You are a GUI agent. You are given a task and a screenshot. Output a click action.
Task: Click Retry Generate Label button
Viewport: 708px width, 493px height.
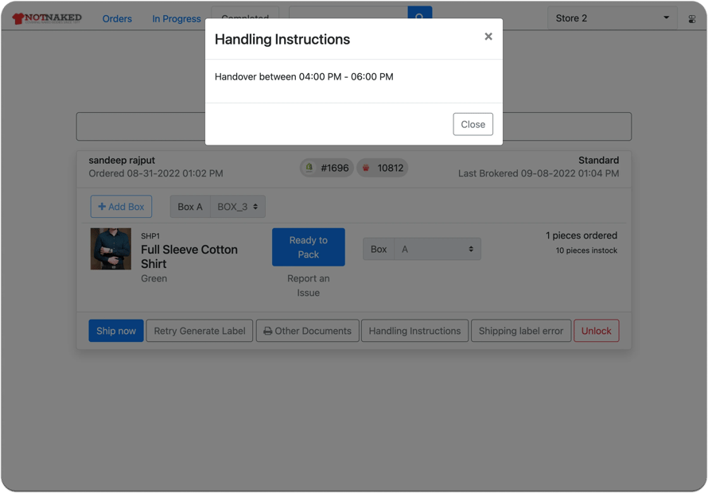click(200, 331)
